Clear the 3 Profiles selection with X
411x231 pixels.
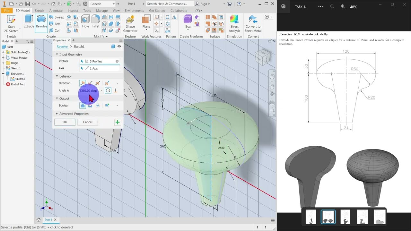click(117, 61)
